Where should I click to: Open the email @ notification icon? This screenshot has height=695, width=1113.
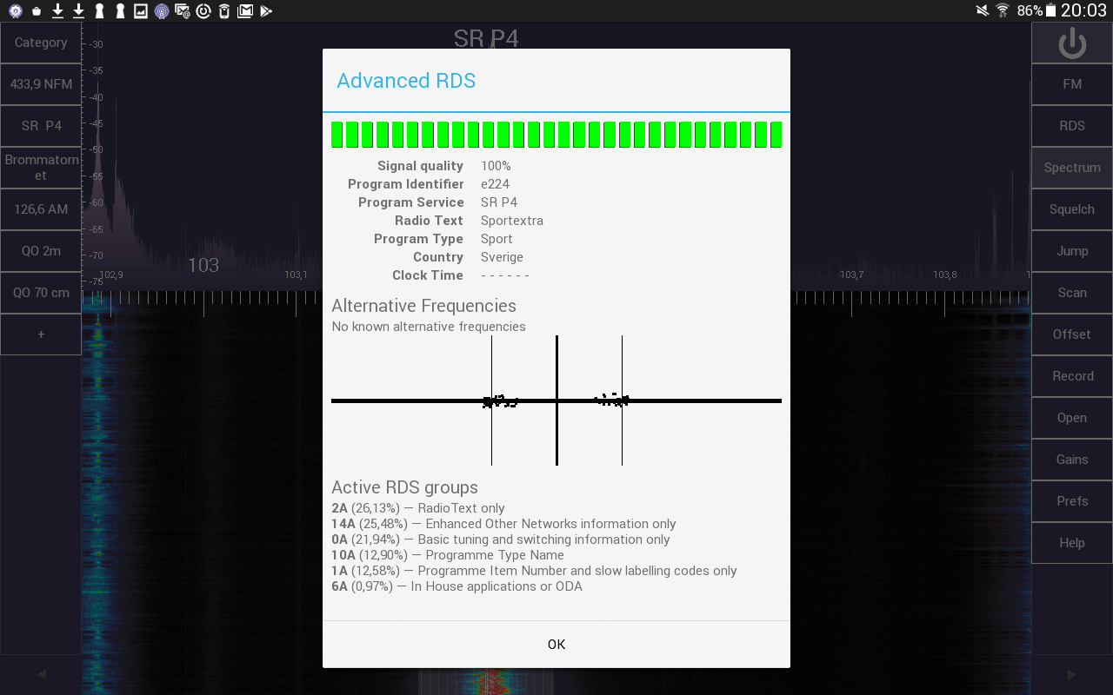[183, 11]
